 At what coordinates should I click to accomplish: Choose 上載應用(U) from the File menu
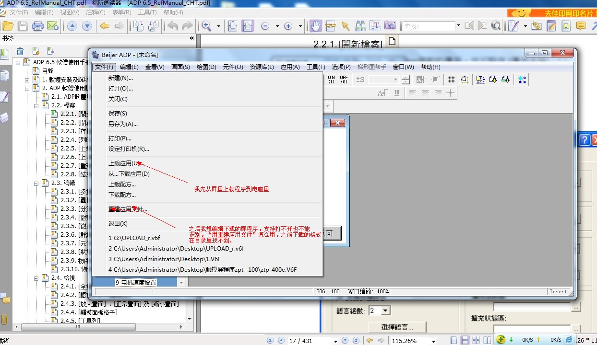click(125, 163)
